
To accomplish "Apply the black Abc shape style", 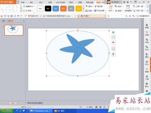I will [48, 8].
